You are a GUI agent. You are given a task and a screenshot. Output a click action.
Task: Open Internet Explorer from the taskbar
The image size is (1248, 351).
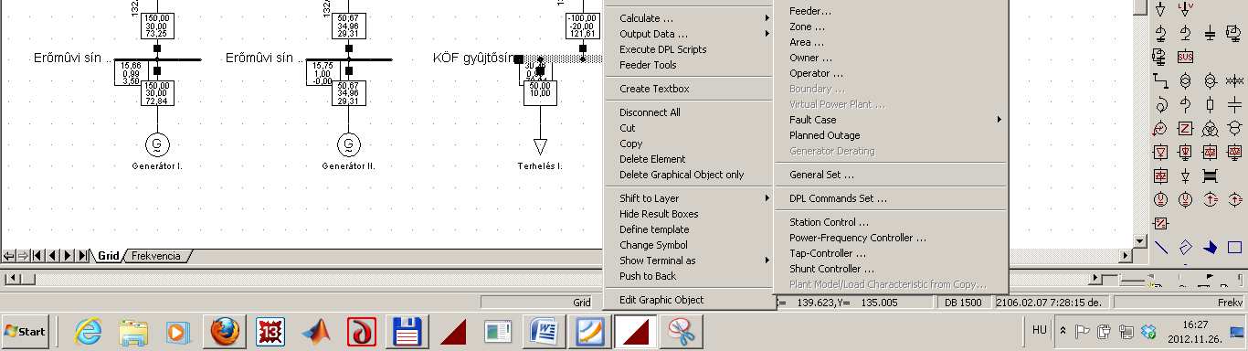click(89, 332)
